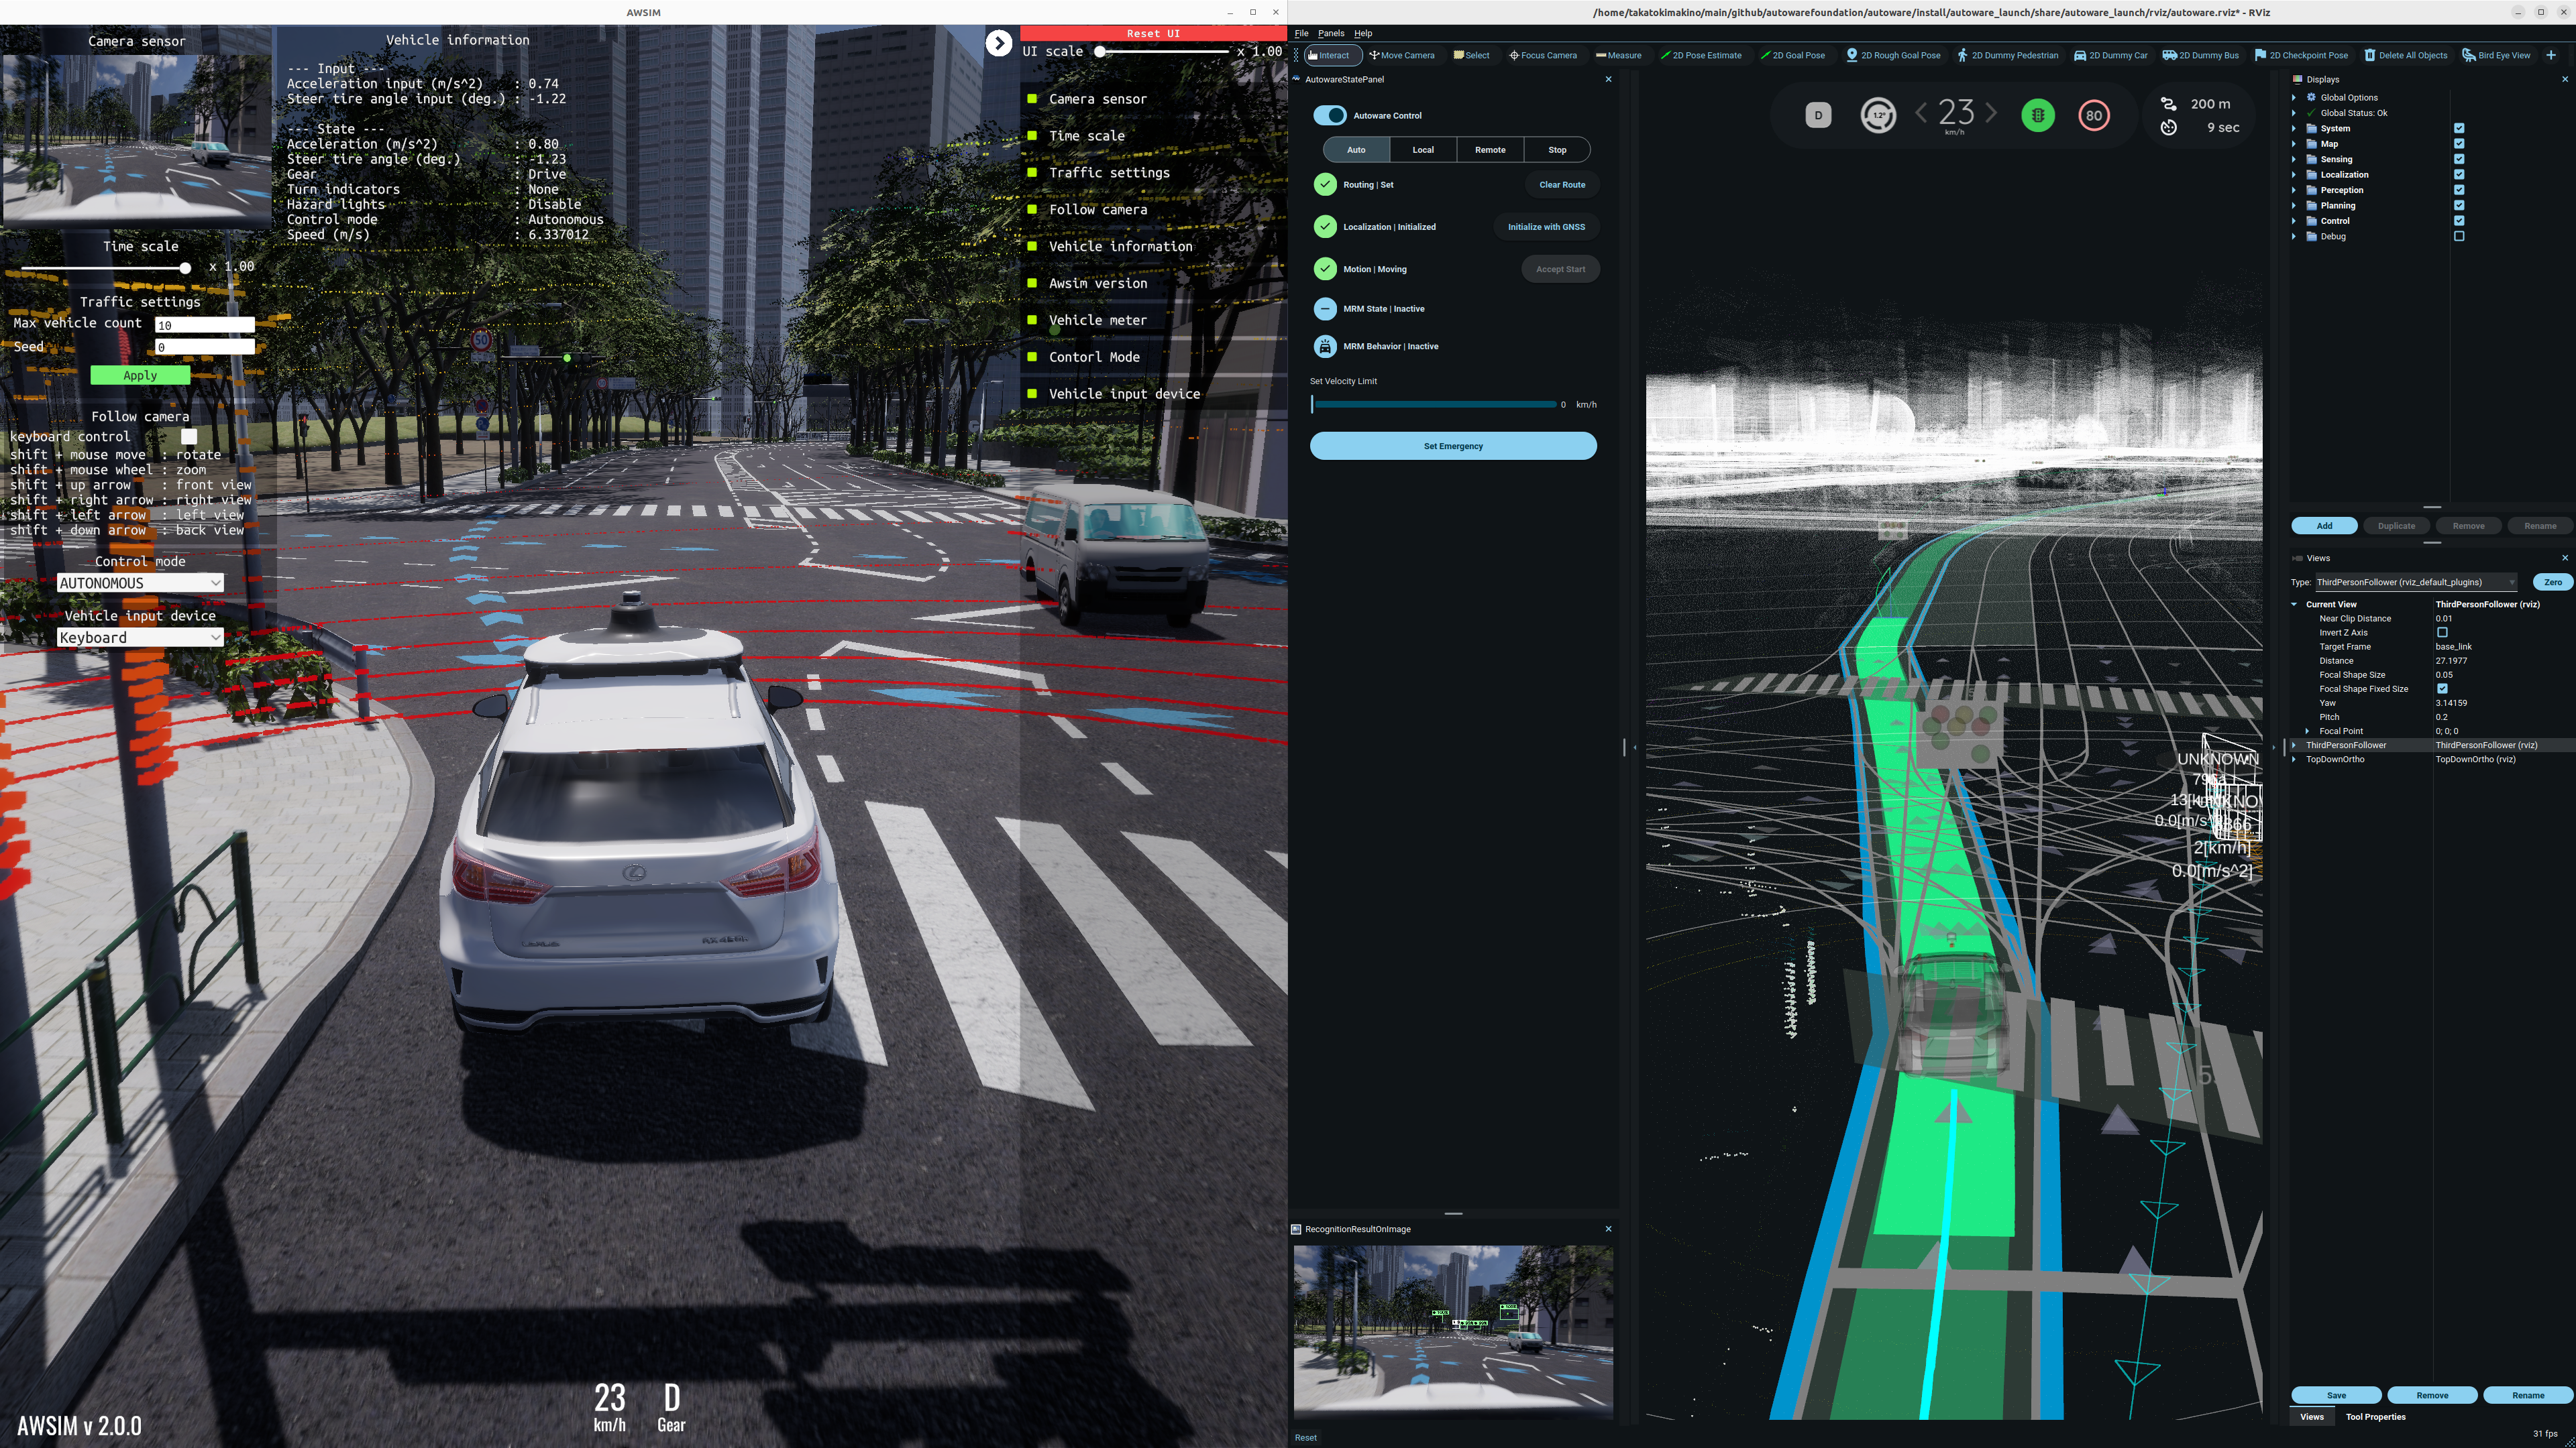Place a 2D Dummy Pedestrian

[x=2008, y=55]
